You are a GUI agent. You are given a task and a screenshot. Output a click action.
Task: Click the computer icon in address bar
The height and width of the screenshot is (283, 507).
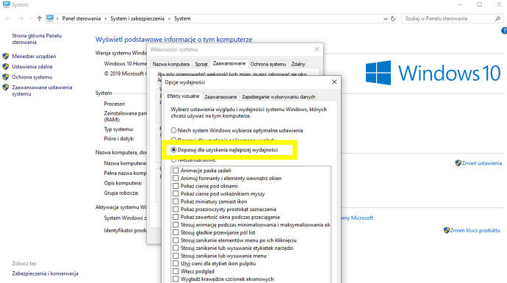click(x=50, y=18)
